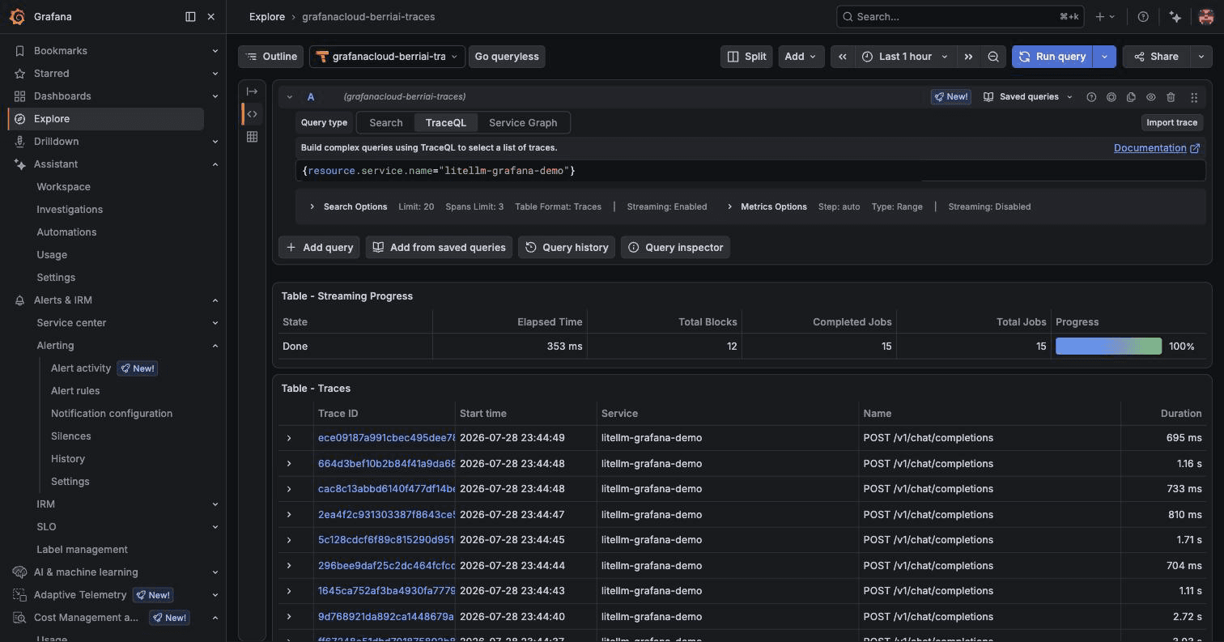Click into the TraceQL query editor
Screen dimensions: 1224x642
pyautogui.click(x=750, y=171)
